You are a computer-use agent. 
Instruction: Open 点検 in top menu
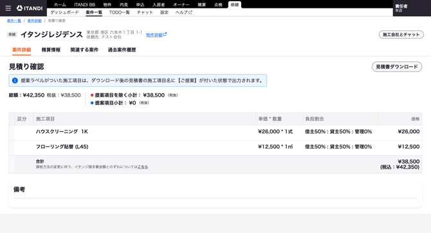click(218, 5)
